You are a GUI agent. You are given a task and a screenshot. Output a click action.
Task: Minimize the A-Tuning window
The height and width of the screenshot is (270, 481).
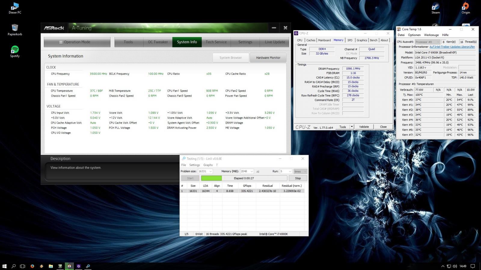274,28
